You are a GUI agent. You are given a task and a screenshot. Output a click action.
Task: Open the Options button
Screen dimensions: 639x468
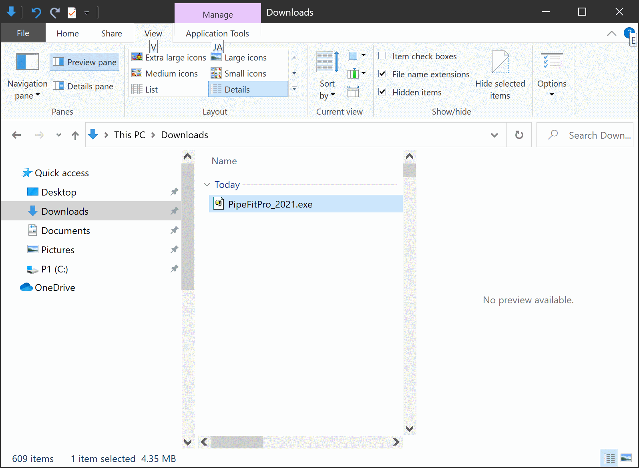(x=552, y=75)
